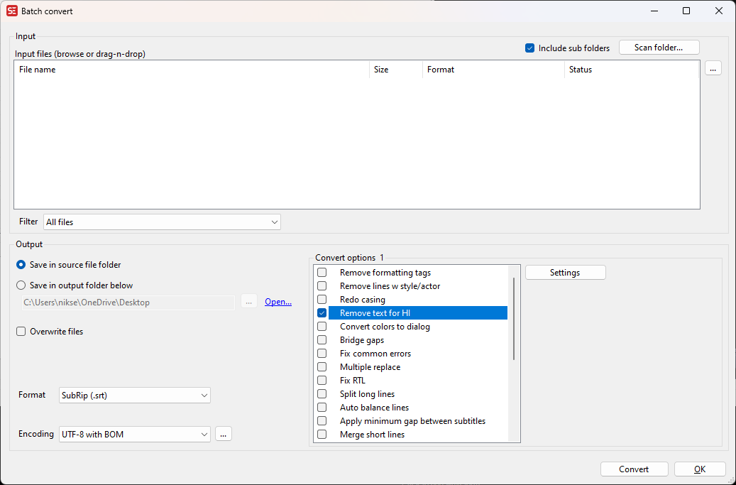Viewport: 736px width, 485px height.
Task: Enable the "Fix common errors" option
Action: tap(322, 353)
